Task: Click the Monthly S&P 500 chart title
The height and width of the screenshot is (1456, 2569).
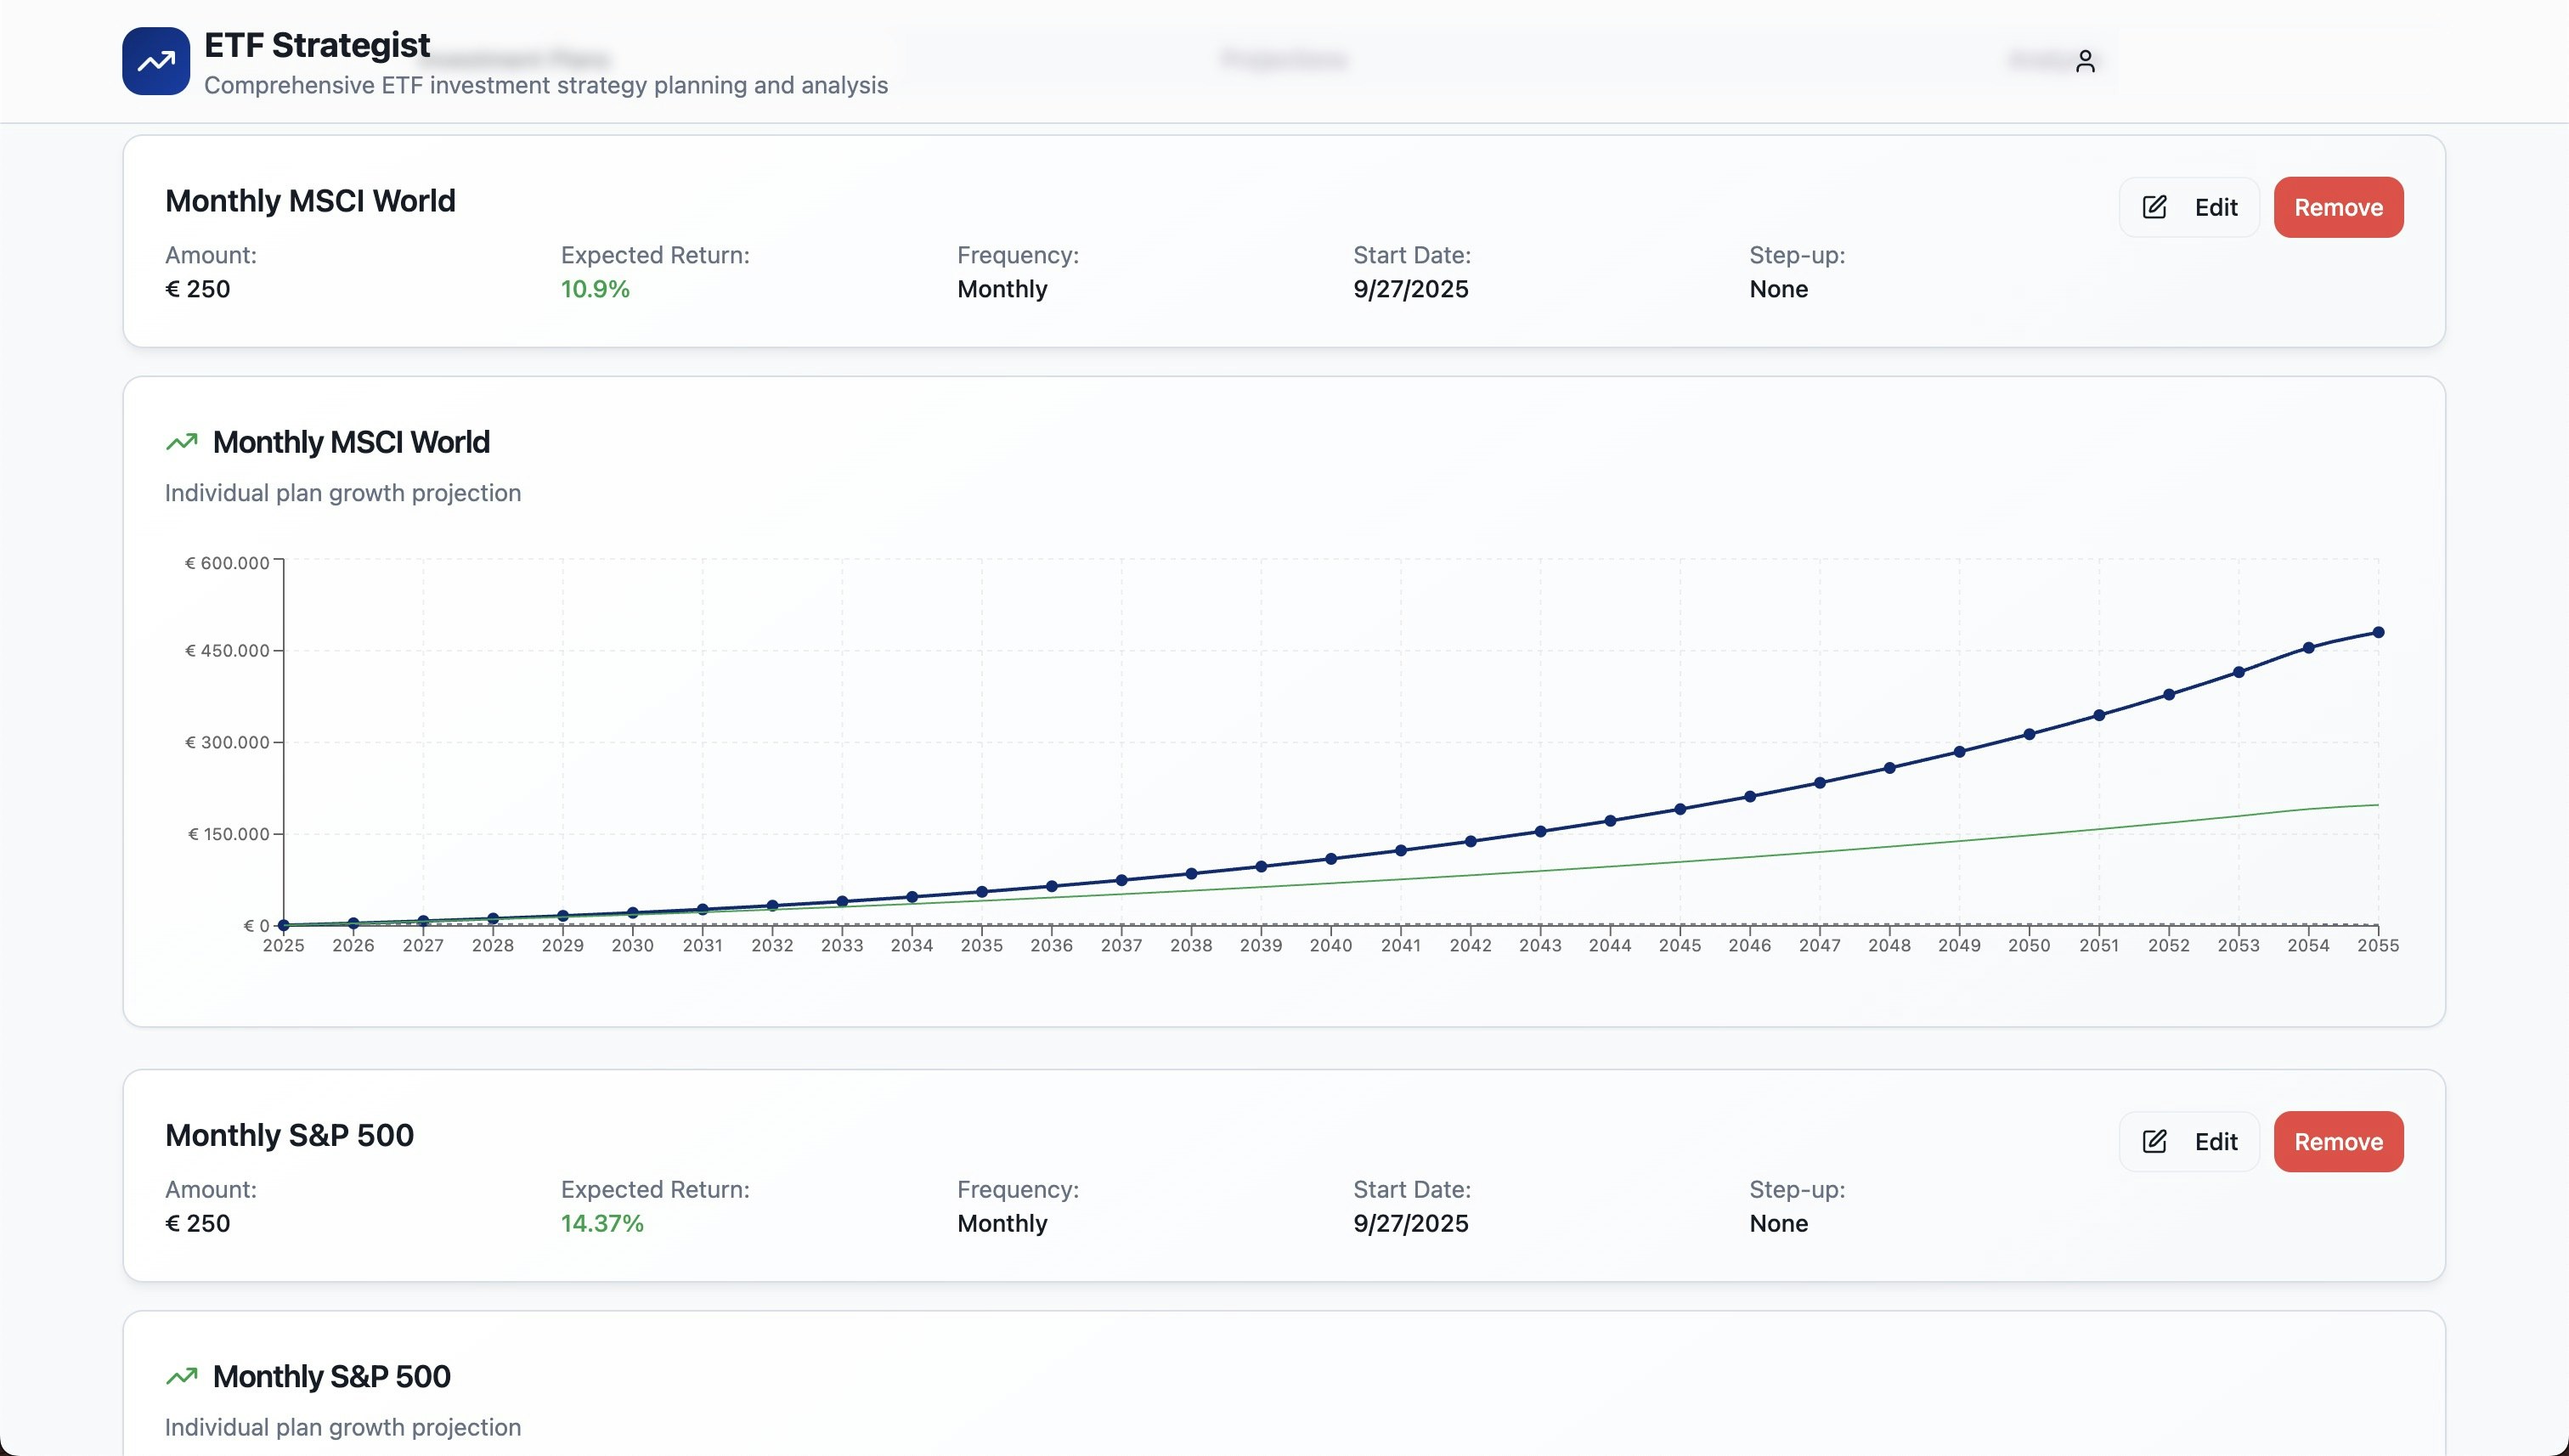Action: coord(332,1376)
